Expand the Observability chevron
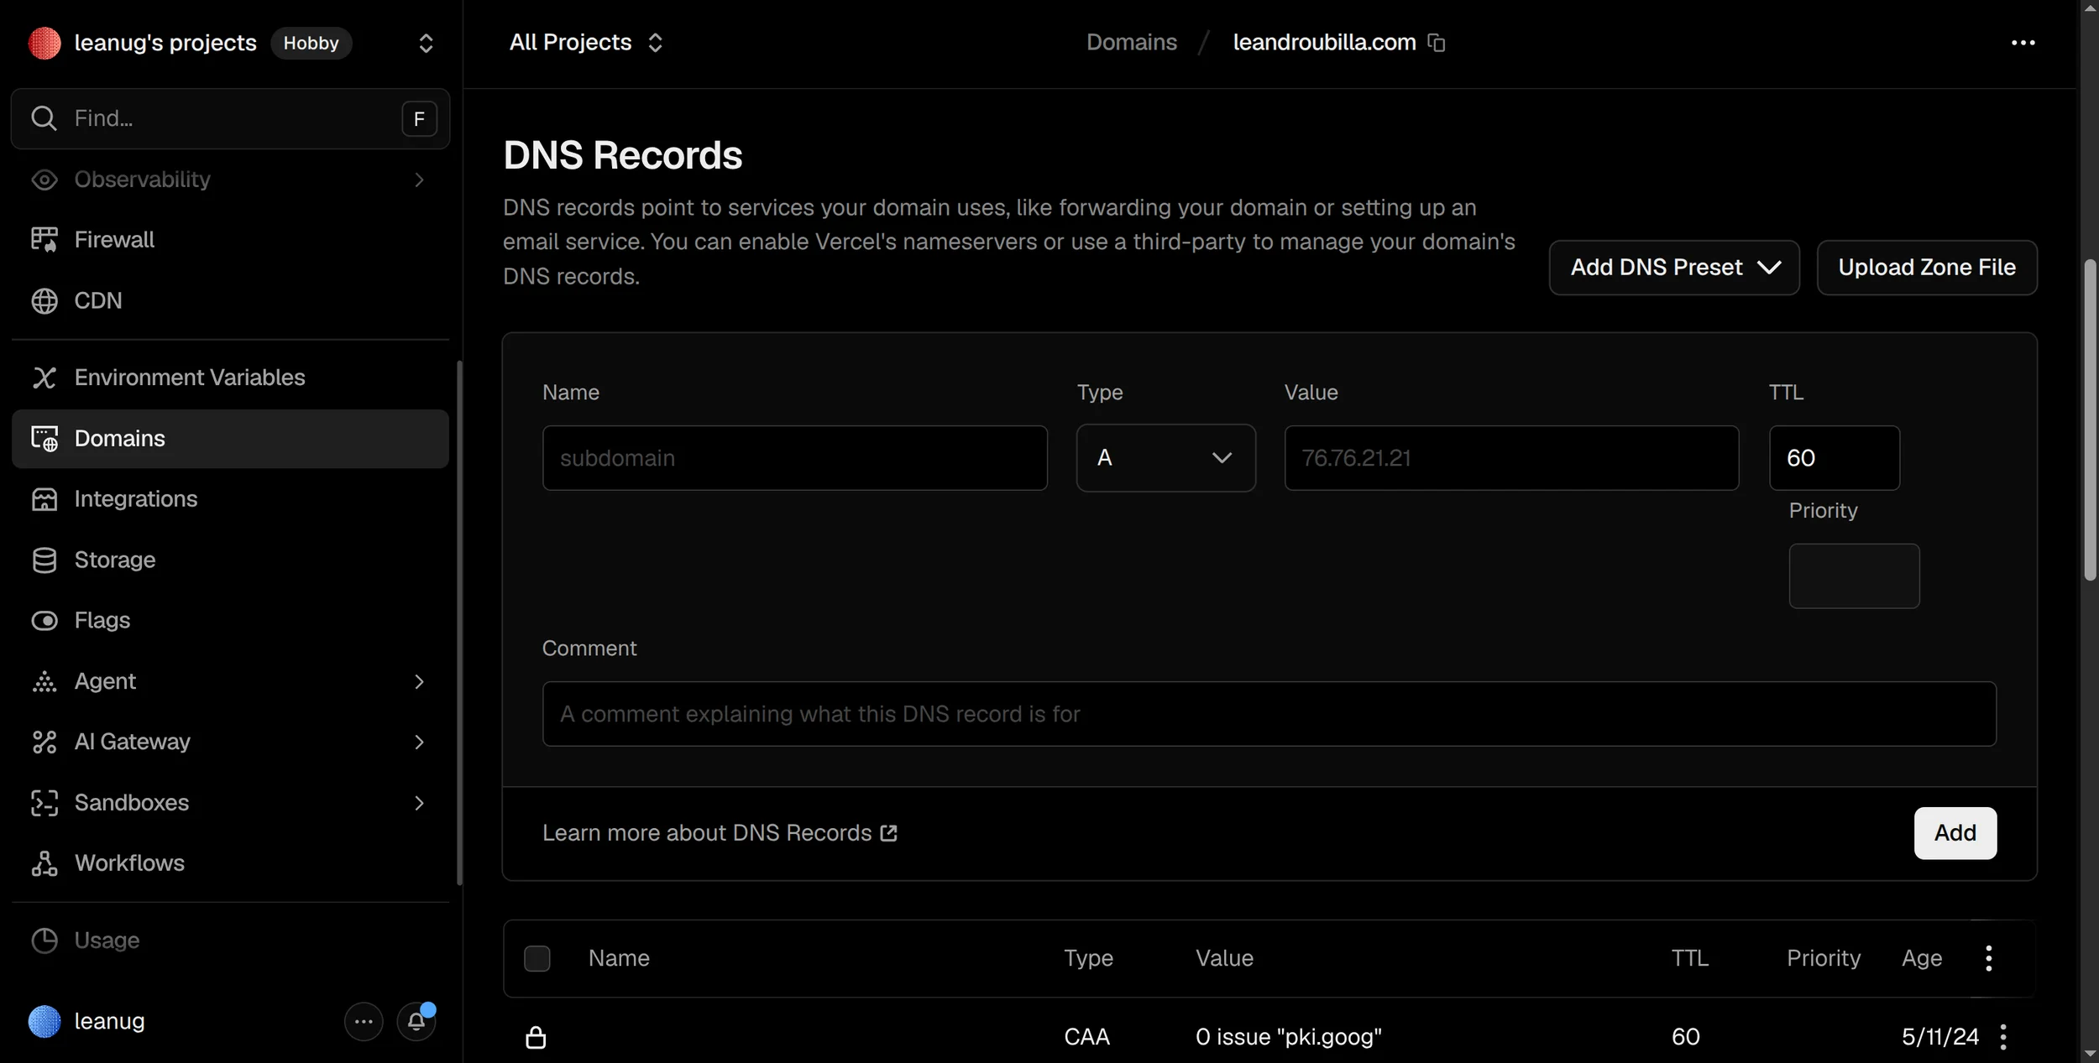 pos(419,180)
